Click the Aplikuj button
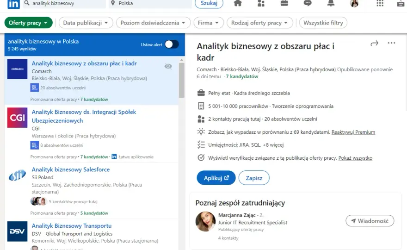The image size is (407, 250). [216, 178]
